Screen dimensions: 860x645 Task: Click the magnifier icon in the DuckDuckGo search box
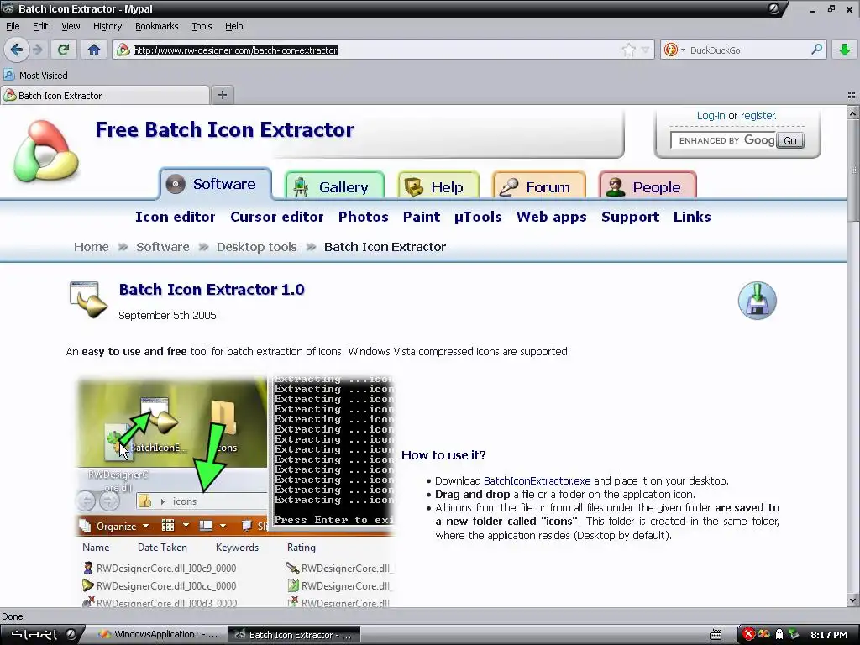[816, 50]
